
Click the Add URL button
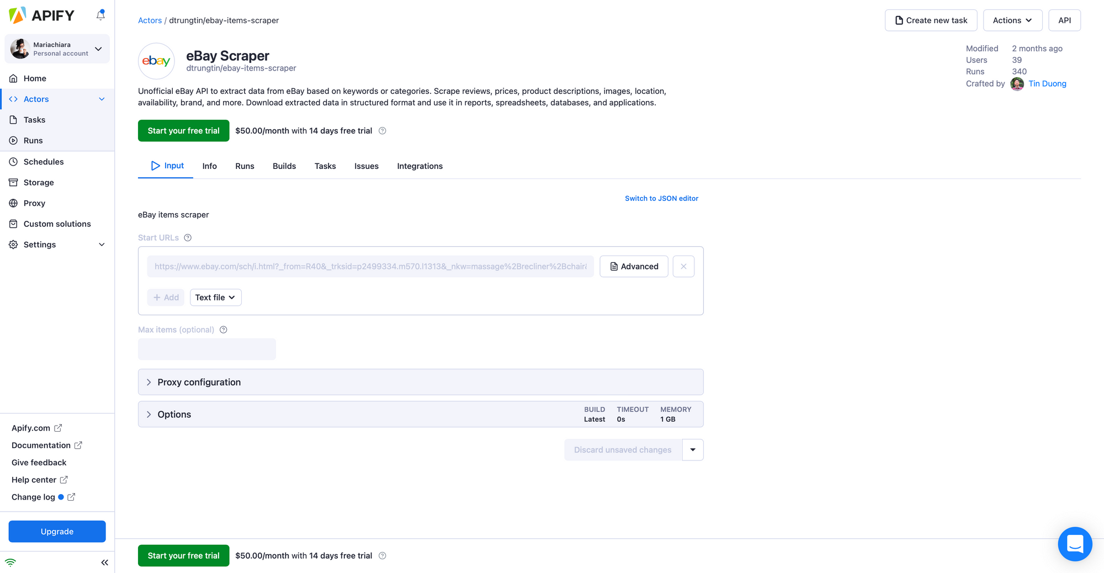click(x=166, y=298)
